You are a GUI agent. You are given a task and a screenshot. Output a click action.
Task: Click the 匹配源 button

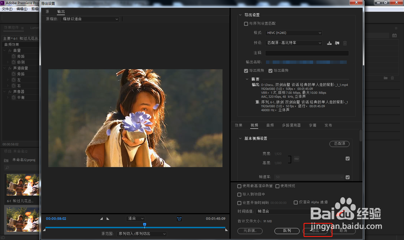pyautogui.click(x=339, y=144)
